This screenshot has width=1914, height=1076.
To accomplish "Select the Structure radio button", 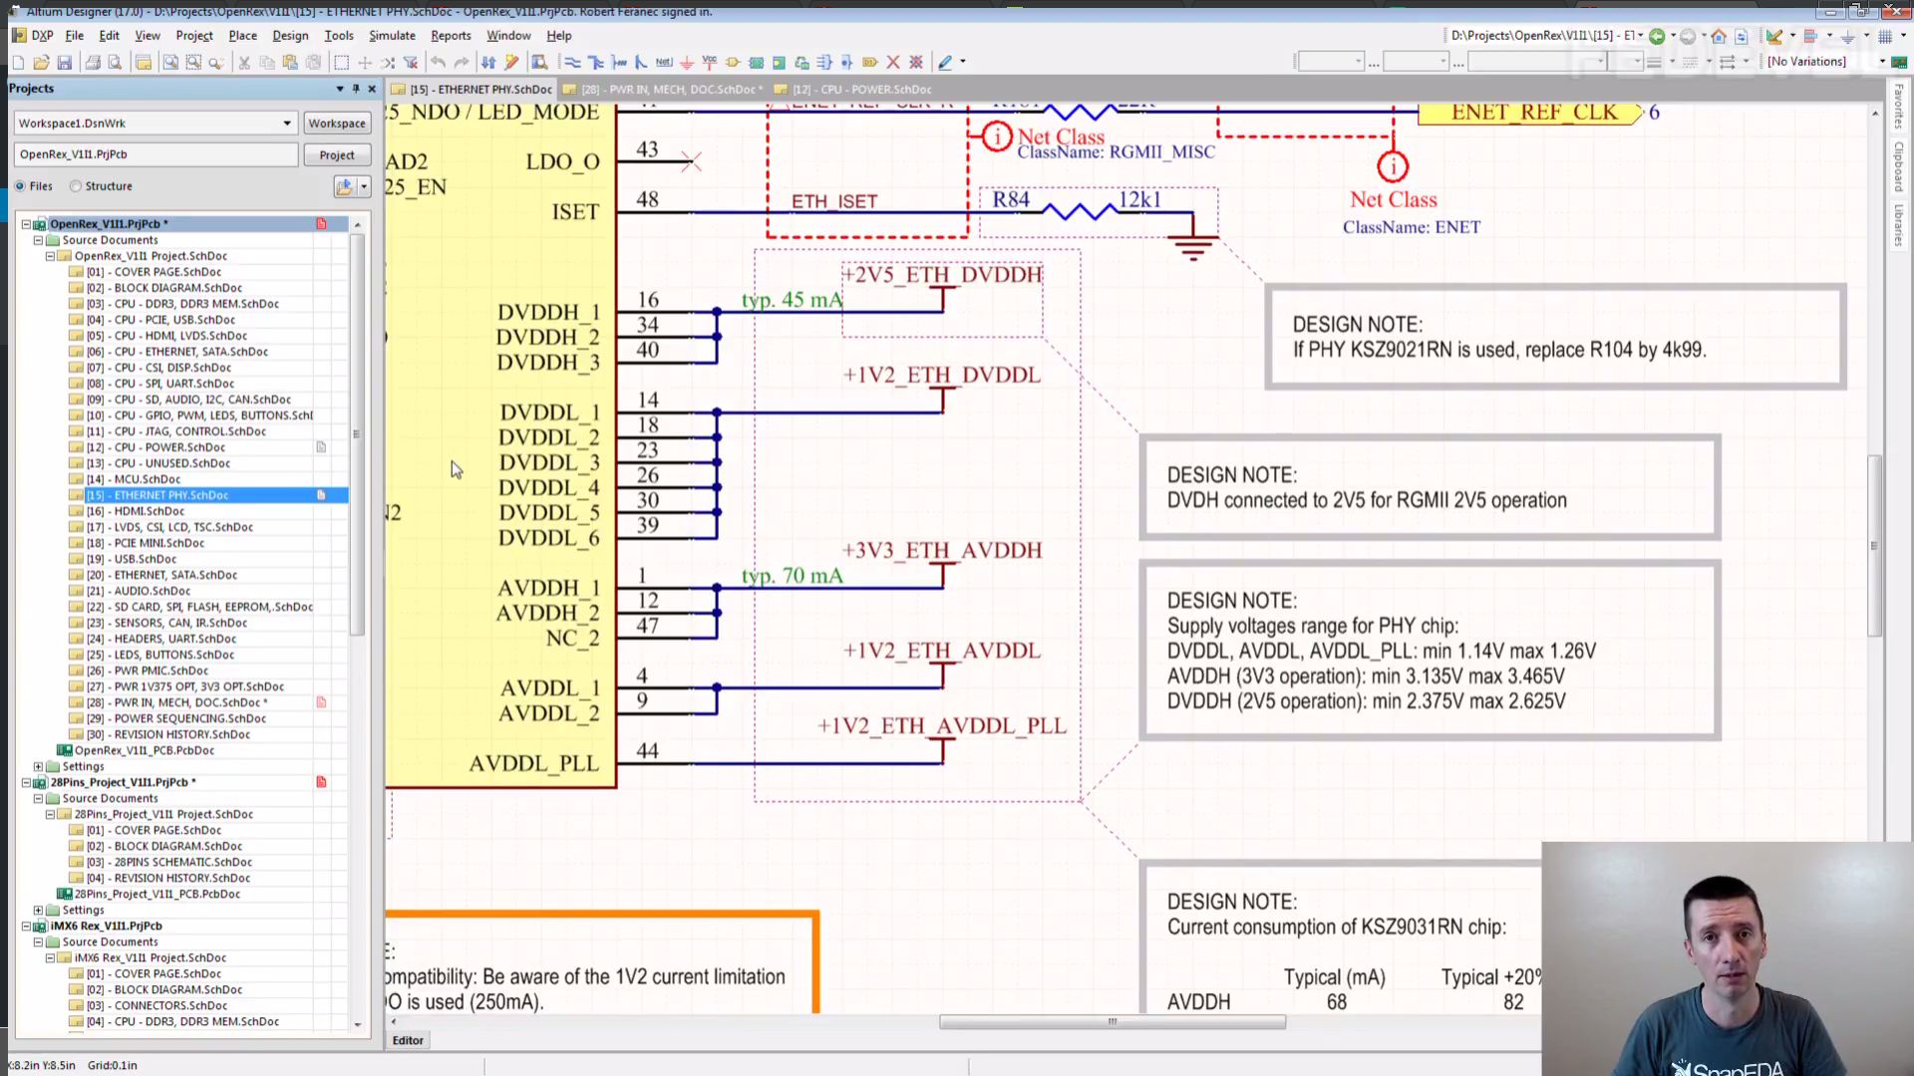I will pos(76,186).
